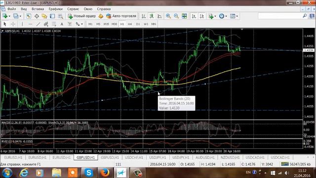Click the search magnifier icon
316x178 pixels.
[x=305, y=16]
